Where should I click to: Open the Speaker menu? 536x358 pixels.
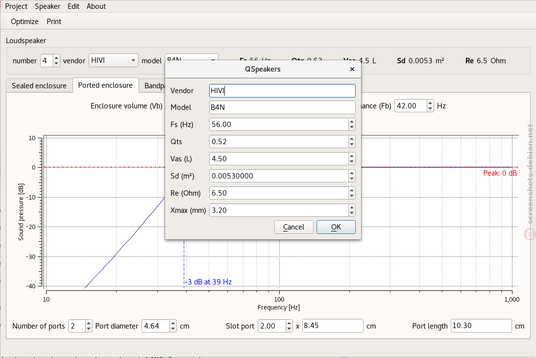(48, 6)
